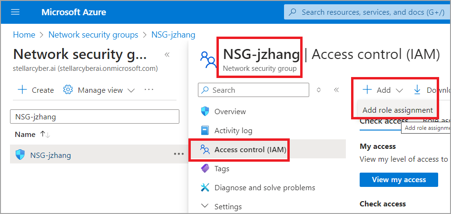The image size is (451, 214).
Task: Collapse the resource menu sidebar
Action: pyautogui.click(x=336, y=90)
